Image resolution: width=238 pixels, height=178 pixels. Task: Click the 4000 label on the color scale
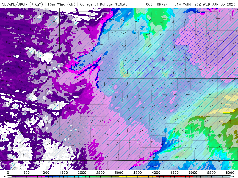point(156,173)
